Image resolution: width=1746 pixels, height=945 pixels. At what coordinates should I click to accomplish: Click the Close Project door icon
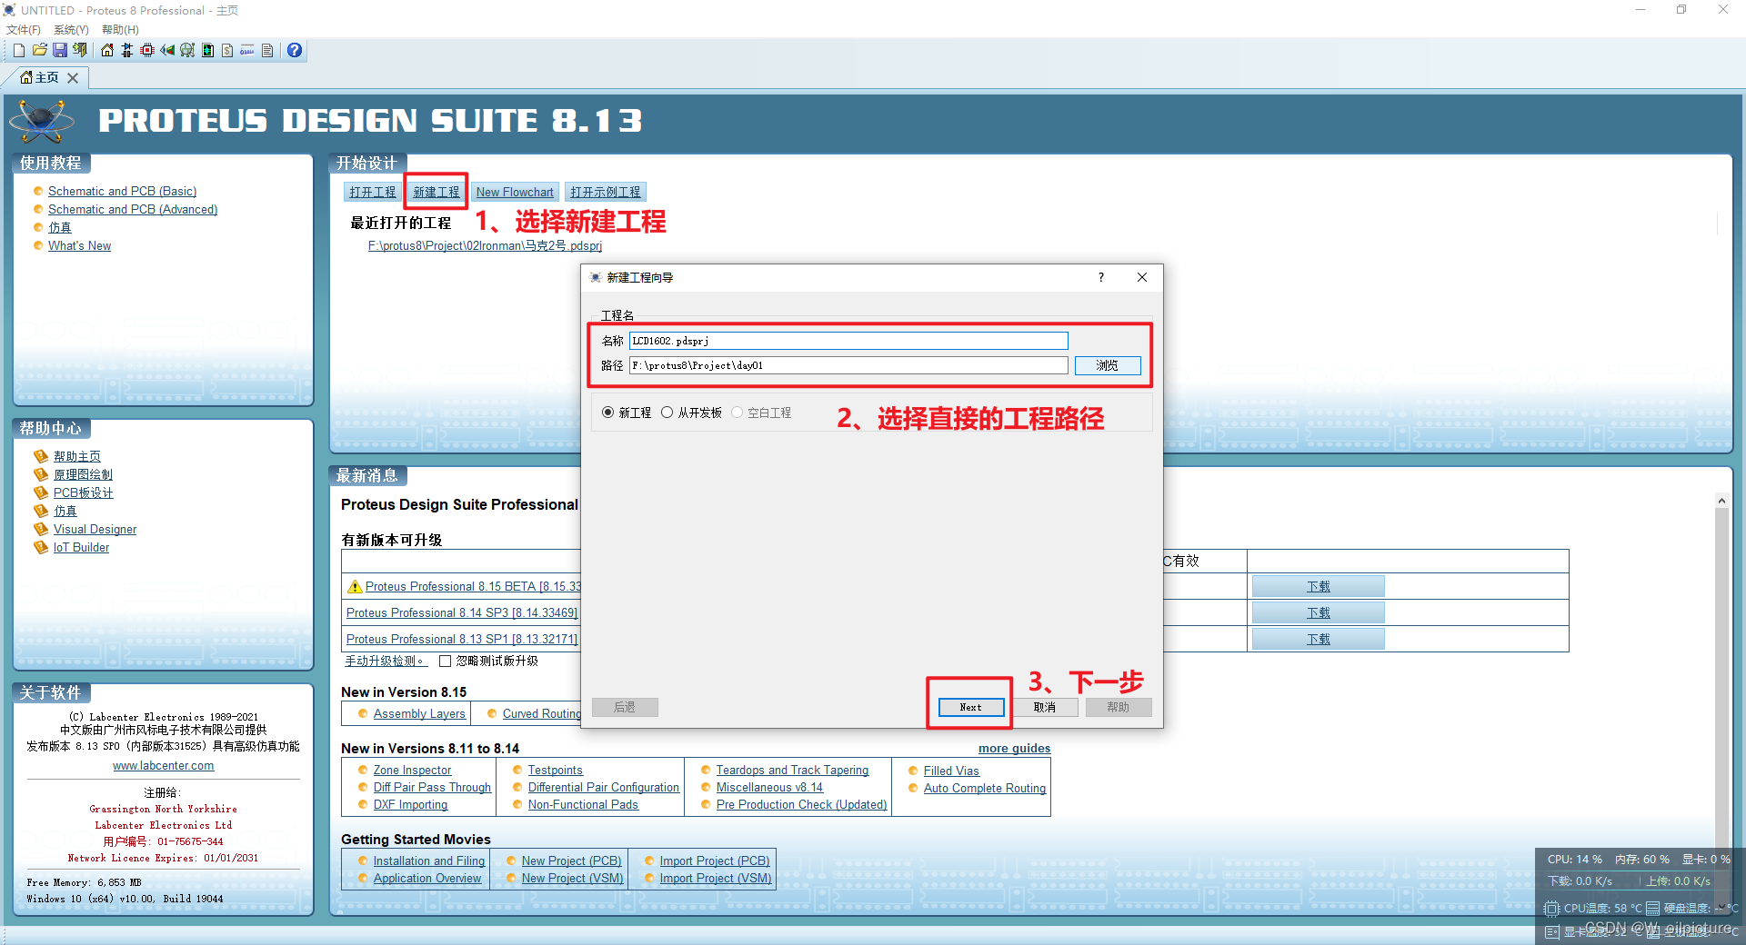tap(80, 50)
